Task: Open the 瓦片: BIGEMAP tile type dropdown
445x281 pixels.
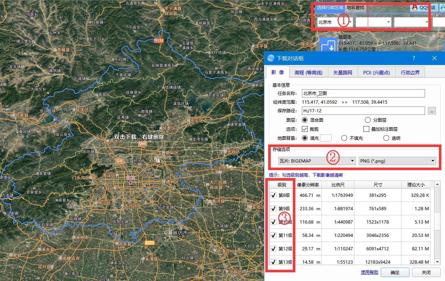Action: click(352, 160)
